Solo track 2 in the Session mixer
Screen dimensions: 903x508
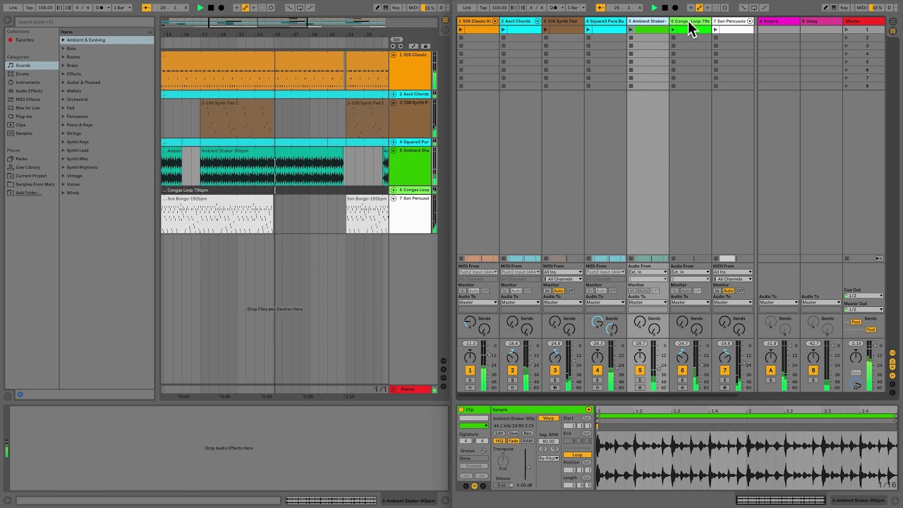(x=512, y=380)
